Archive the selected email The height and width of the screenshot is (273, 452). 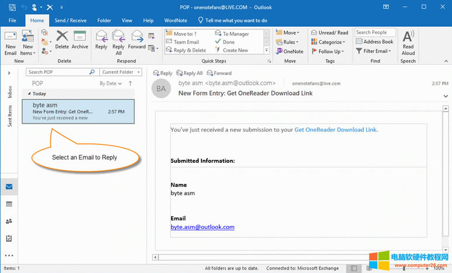point(80,40)
